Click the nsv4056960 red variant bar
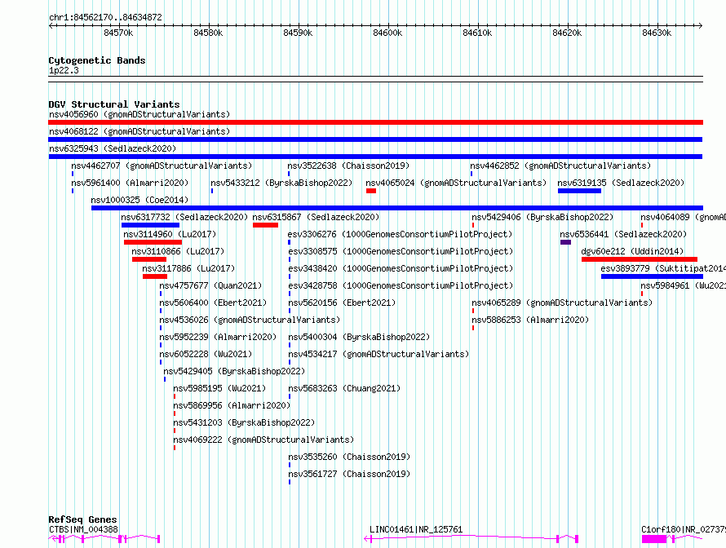The image size is (726, 548). point(375,122)
